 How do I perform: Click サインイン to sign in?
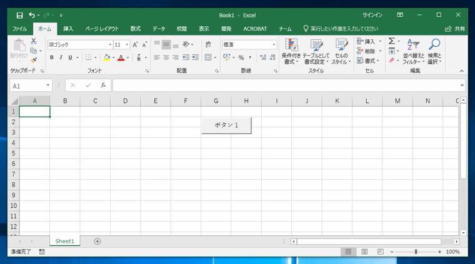372,15
